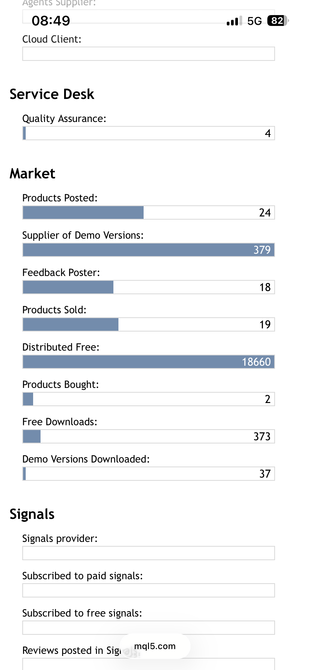The height and width of the screenshot is (670, 310).
Task: Click the Service Desk section heading
Action: click(52, 94)
